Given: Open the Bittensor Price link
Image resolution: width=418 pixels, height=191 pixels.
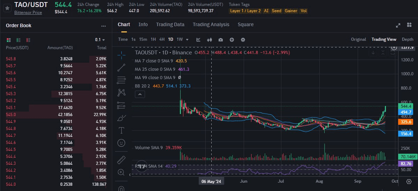Looking at the screenshot, I should pos(28,13).
